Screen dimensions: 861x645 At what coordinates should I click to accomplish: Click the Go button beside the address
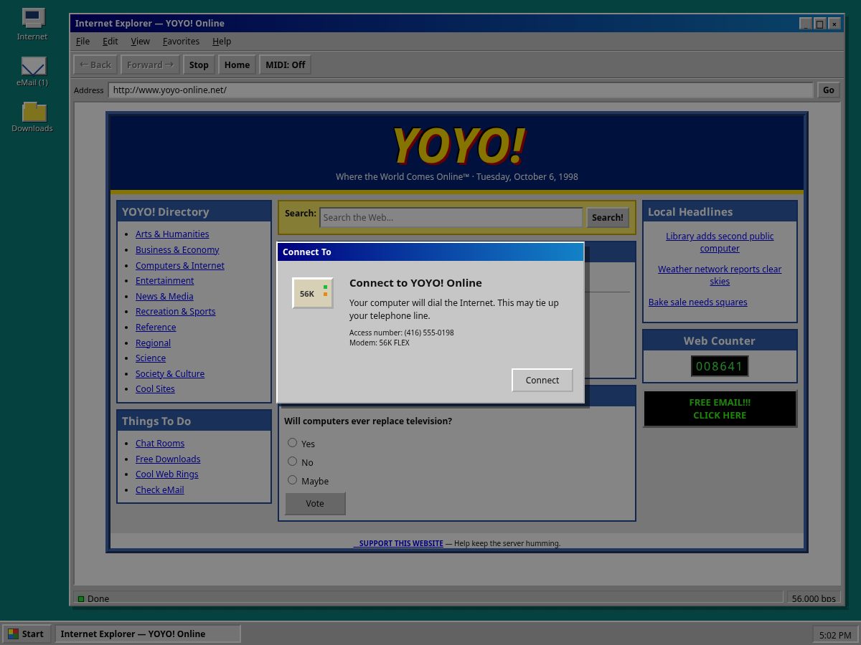pos(829,90)
